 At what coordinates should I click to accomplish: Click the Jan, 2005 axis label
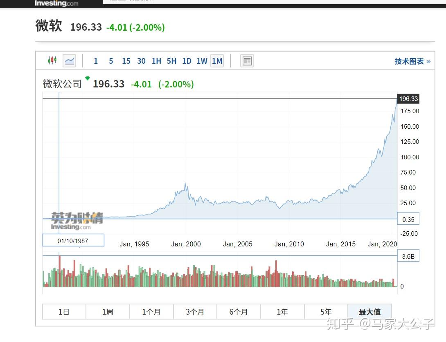(x=237, y=244)
